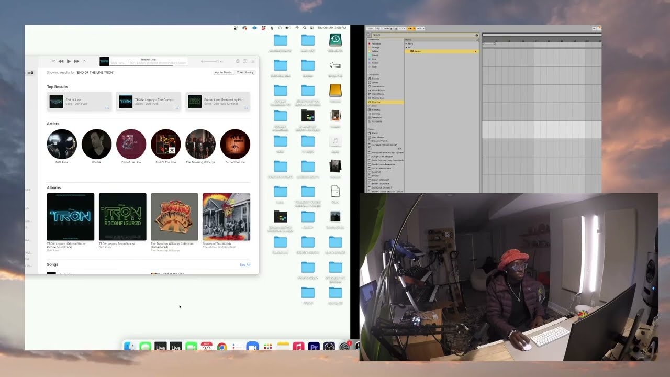Open The Traveling Wilburys artist page
Image resolution: width=670 pixels, height=377 pixels.
200,144
